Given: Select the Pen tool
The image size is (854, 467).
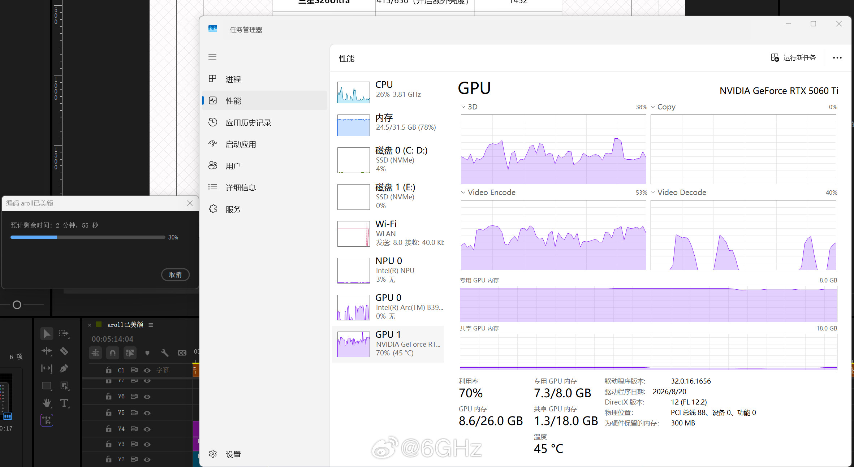Looking at the screenshot, I should point(64,368).
